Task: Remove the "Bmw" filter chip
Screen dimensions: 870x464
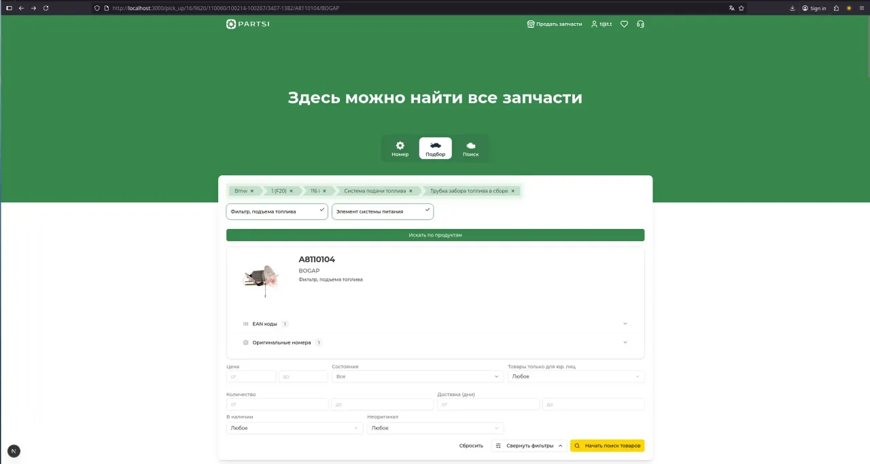Action: 252,191
